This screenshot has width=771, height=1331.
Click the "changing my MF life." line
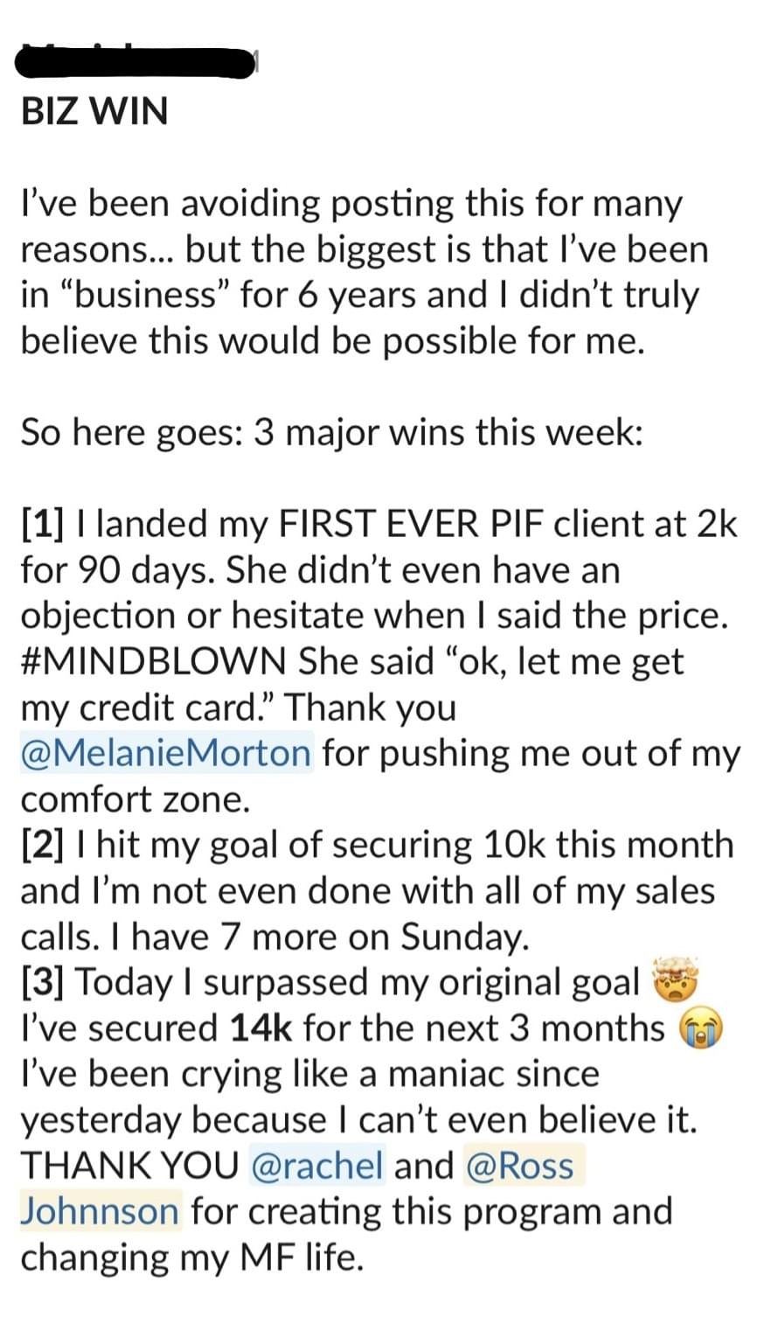(x=191, y=1258)
